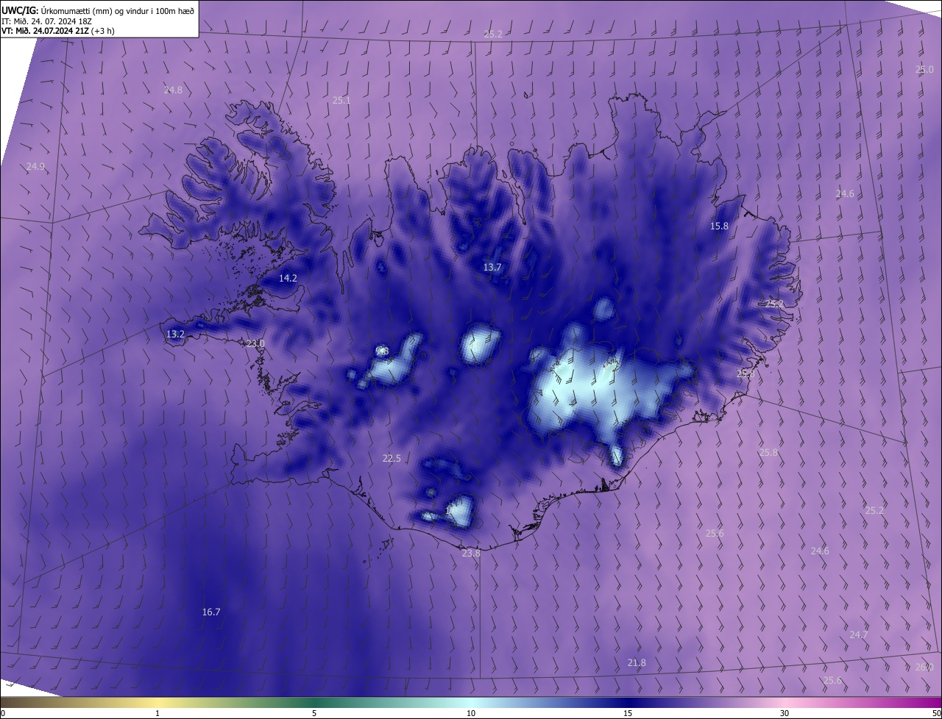The image size is (942, 719).
Task: Pick the 23.0 value label on the map
Action: click(255, 344)
